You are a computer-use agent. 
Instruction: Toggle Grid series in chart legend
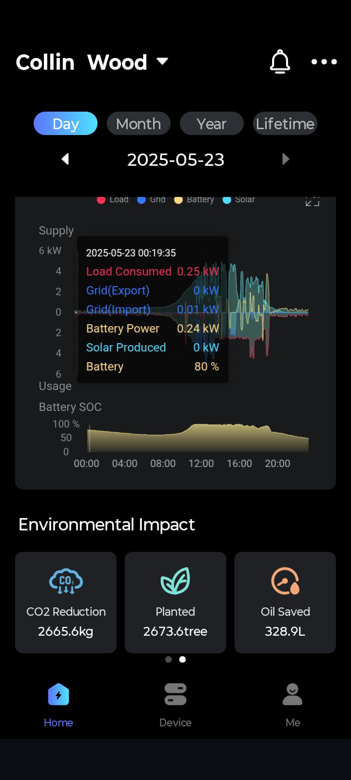152,200
